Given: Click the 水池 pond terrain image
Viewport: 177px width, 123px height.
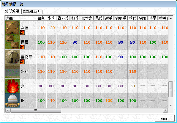Looking at the screenshot, I should click(12, 71).
